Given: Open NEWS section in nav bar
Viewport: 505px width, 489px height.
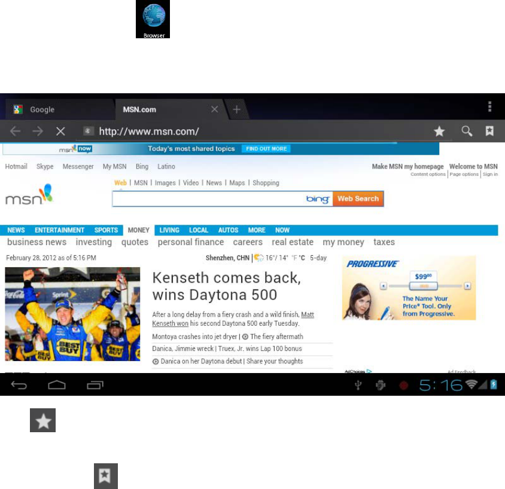Looking at the screenshot, I should tap(16, 230).
